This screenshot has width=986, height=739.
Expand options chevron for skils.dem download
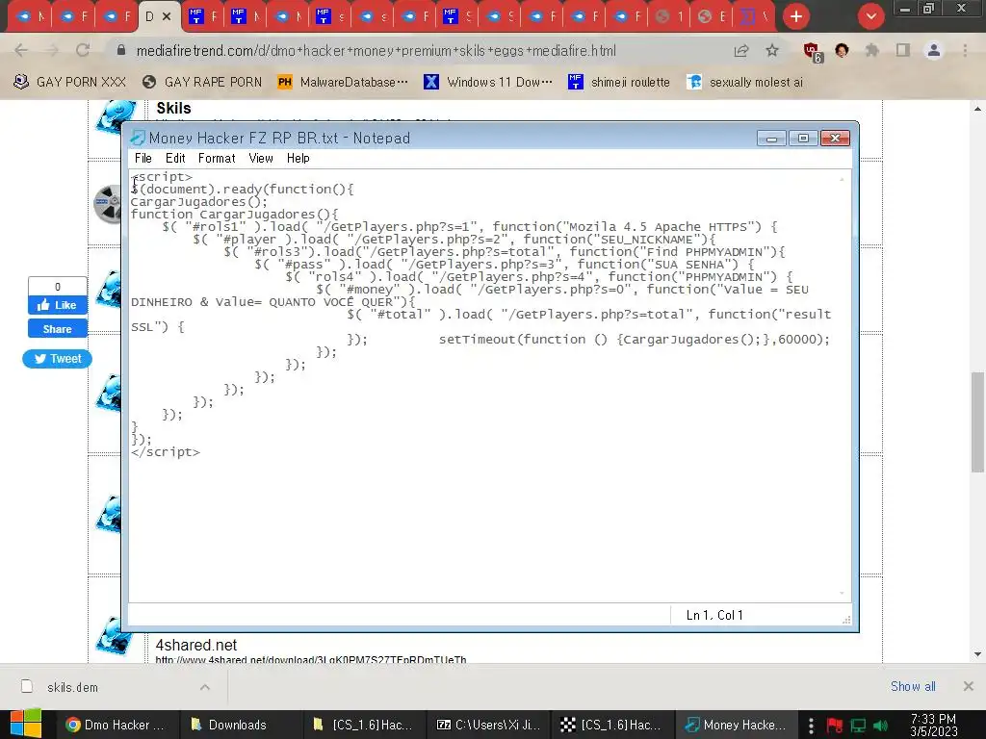tap(205, 687)
